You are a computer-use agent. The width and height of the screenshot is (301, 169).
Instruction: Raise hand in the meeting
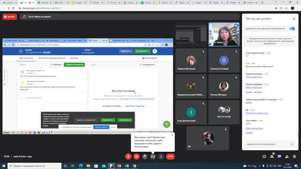[x=145, y=156]
